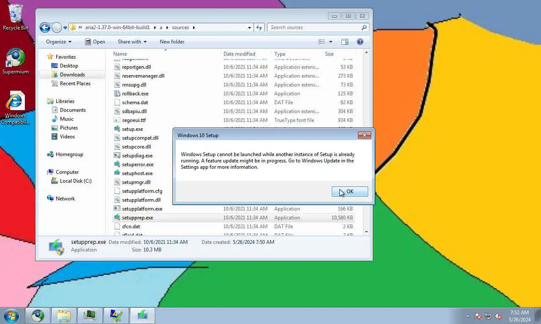The image size is (541, 324).
Task: Open the Videos library
Action: 67,137
